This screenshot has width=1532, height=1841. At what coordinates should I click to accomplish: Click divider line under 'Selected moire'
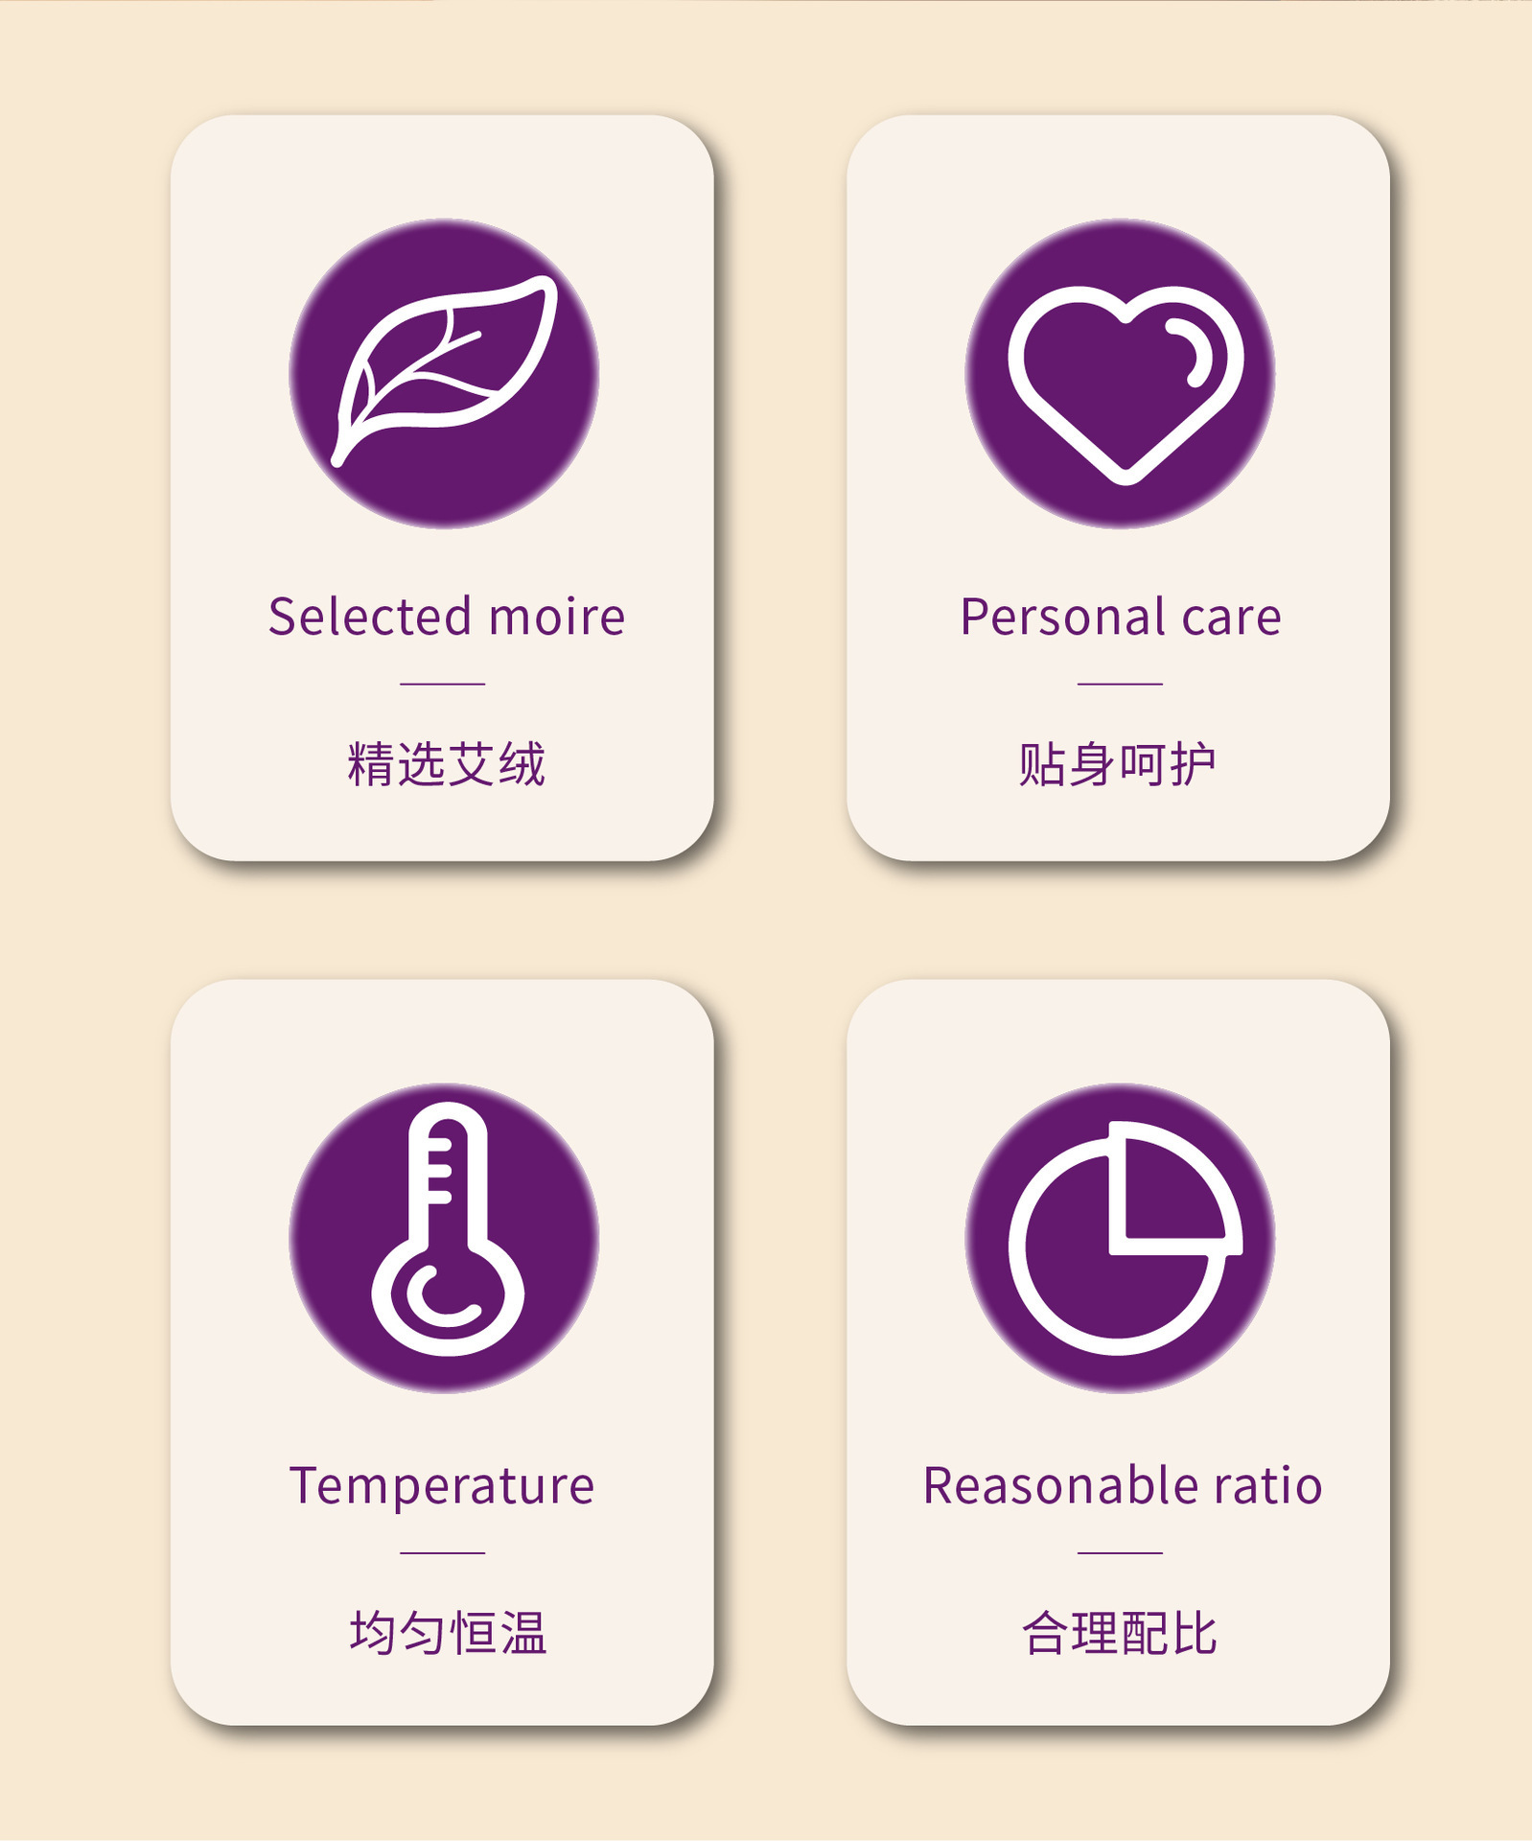click(442, 684)
